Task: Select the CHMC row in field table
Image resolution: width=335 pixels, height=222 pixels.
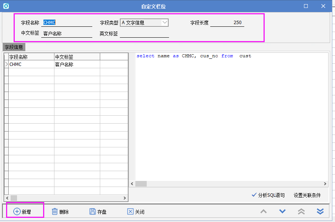Action: [31, 64]
